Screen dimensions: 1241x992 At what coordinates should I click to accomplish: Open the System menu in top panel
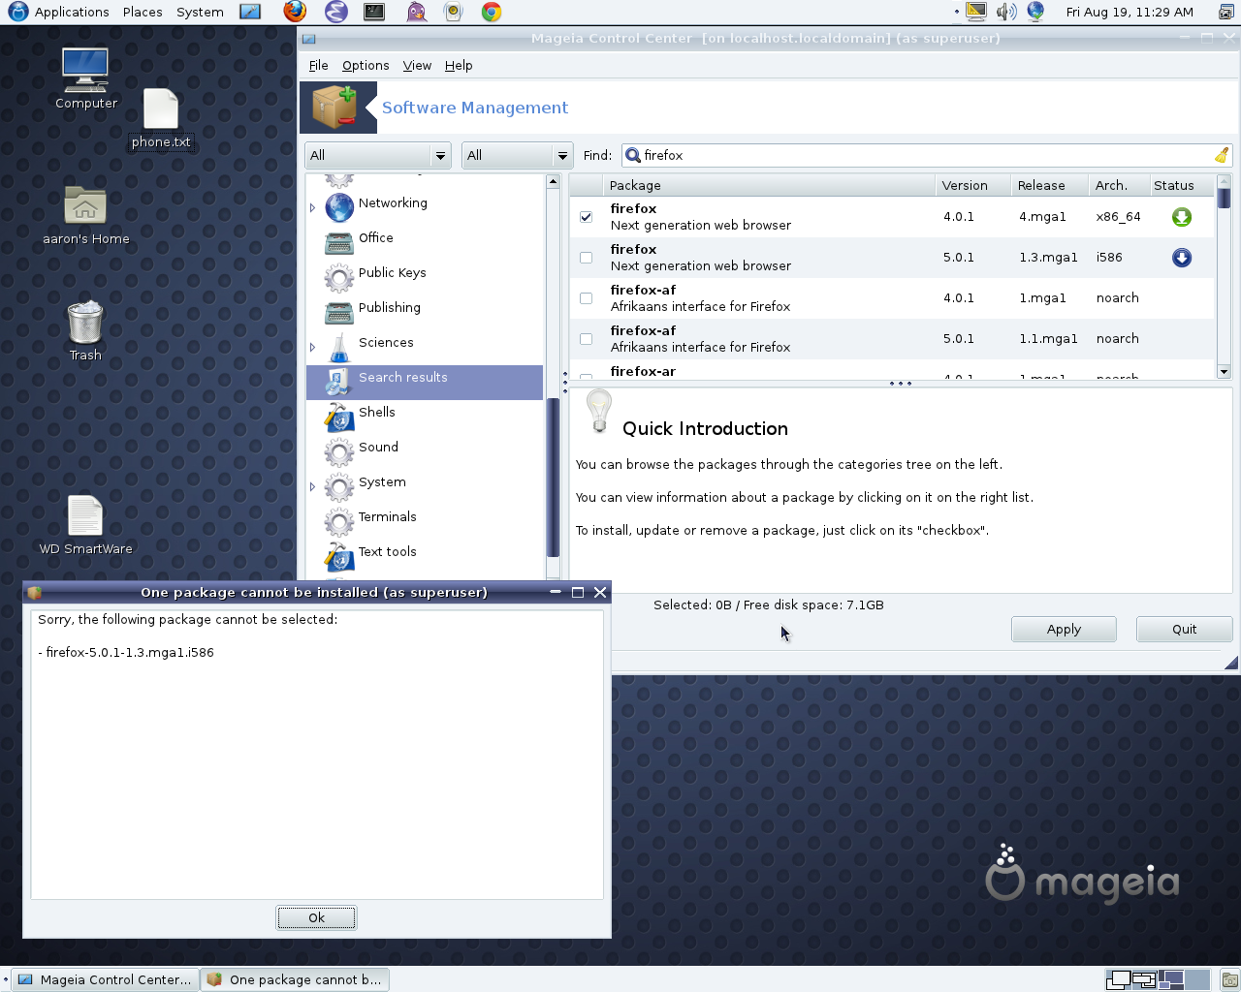pyautogui.click(x=200, y=12)
